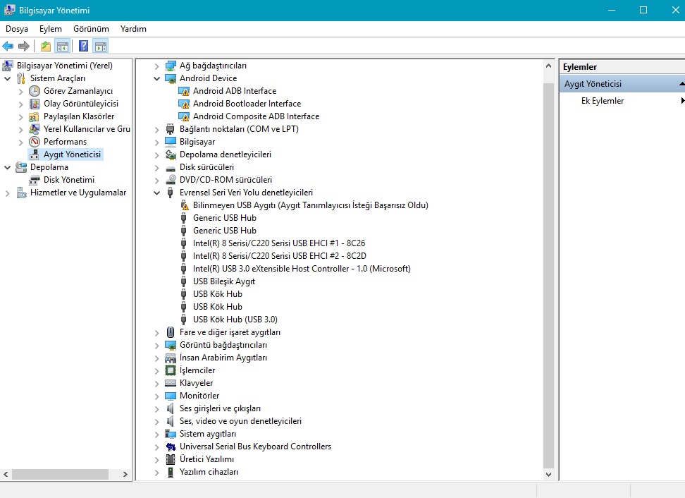685x498 pixels.
Task: Toggle the console tree show/hide toolbar icon
Action: [x=63, y=46]
